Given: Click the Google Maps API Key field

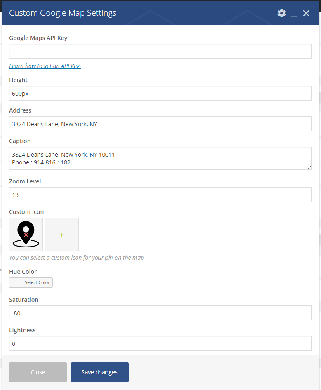Looking at the screenshot, I should (x=160, y=51).
